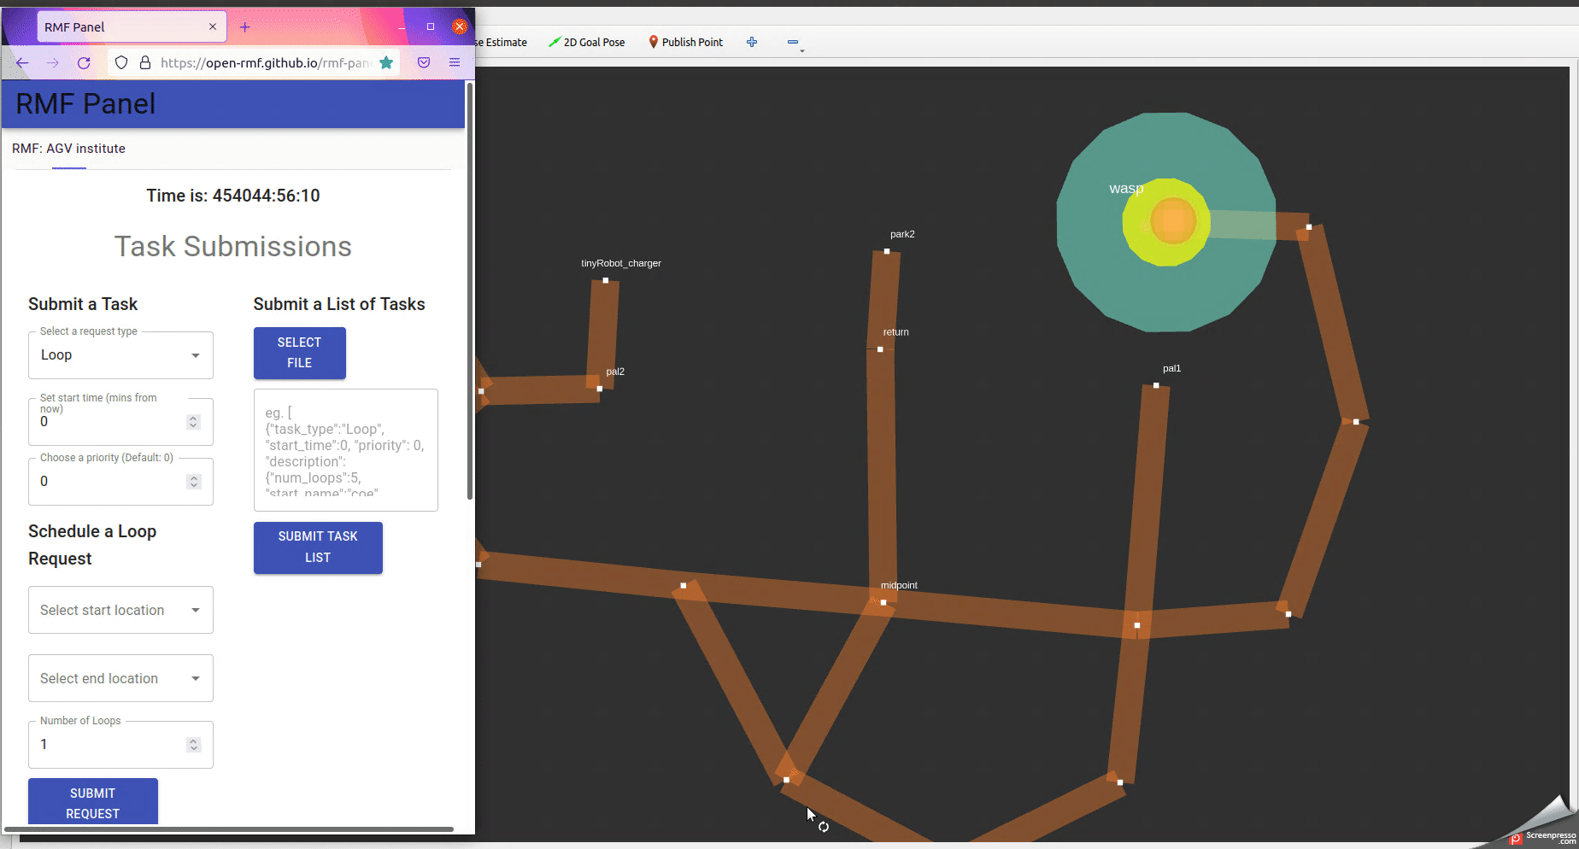Viewport: 1579px width, 849px height.
Task: Click the Time is clock text
Action: click(x=233, y=196)
